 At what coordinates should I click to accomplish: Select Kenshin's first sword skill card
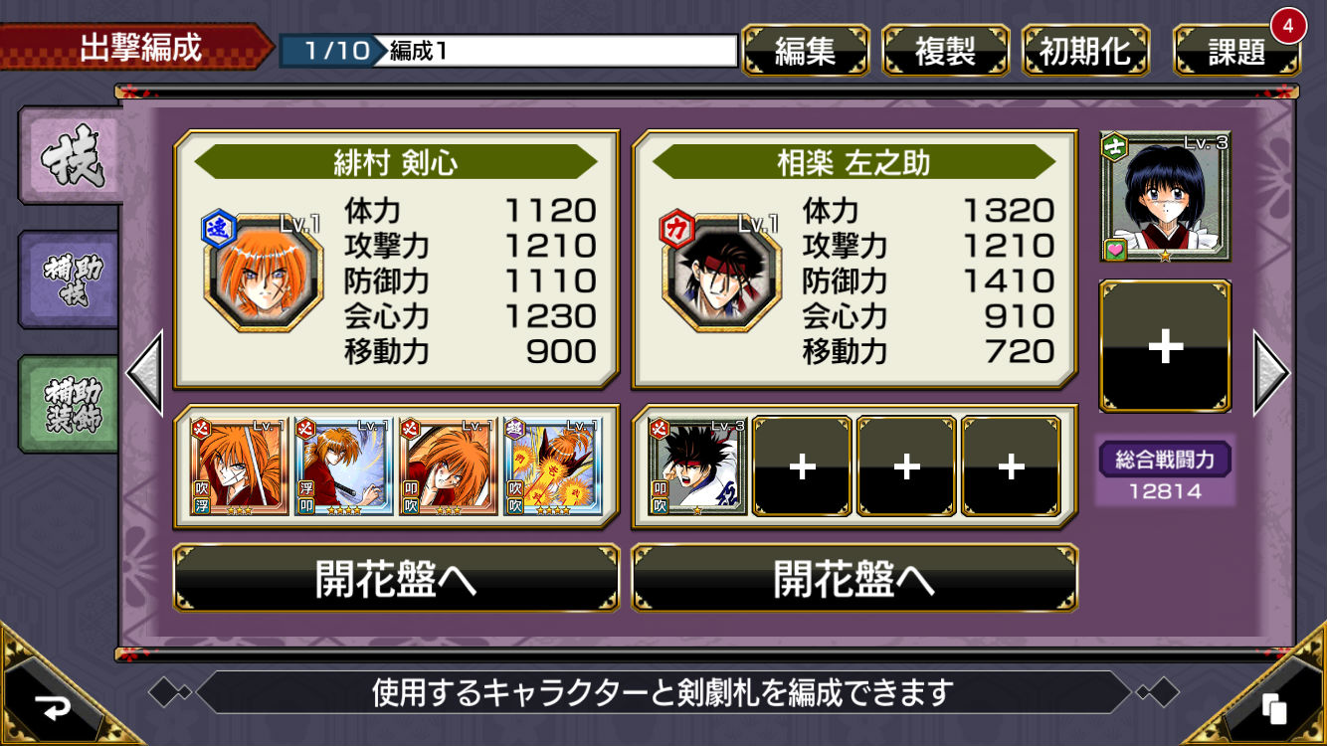click(239, 466)
